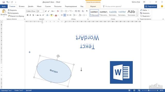Open the font size dropdown showing 20
Viewport: 165px width, 92px height.
pos(43,11)
